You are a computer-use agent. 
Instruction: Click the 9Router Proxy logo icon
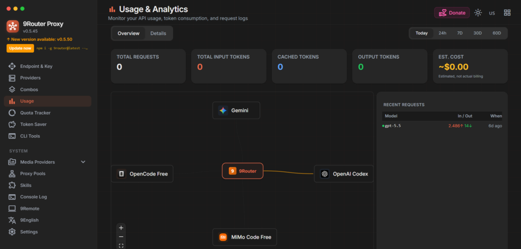click(x=13, y=26)
